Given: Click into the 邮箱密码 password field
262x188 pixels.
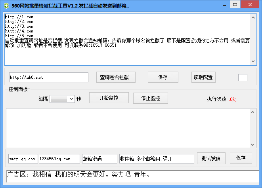Looking at the screenshot, I should pos(99,159).
